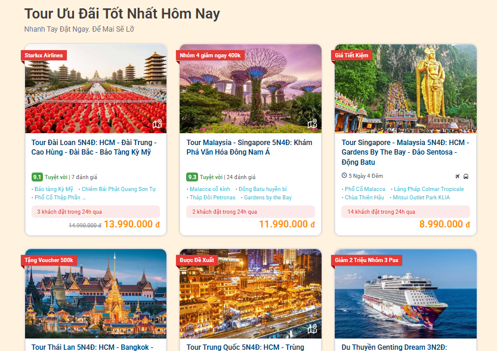Open map icon on China tour image

click(x=313, y=328)
